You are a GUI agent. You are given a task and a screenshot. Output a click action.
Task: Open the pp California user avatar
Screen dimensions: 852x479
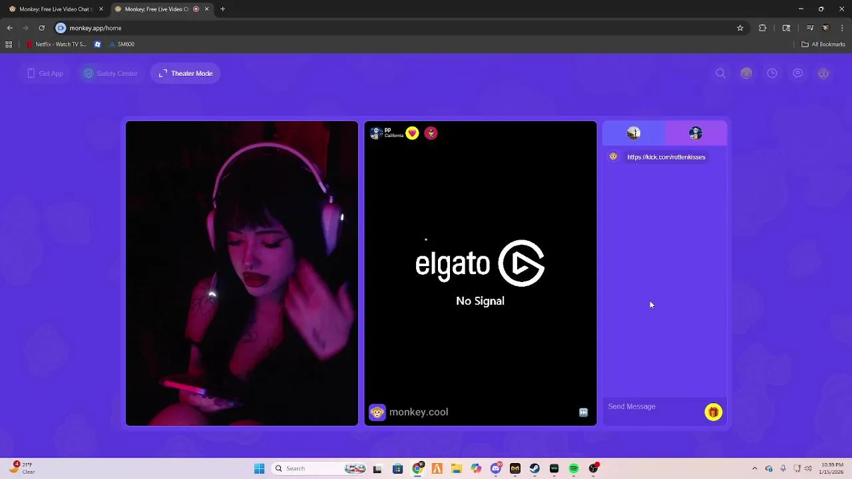[375, 133]
